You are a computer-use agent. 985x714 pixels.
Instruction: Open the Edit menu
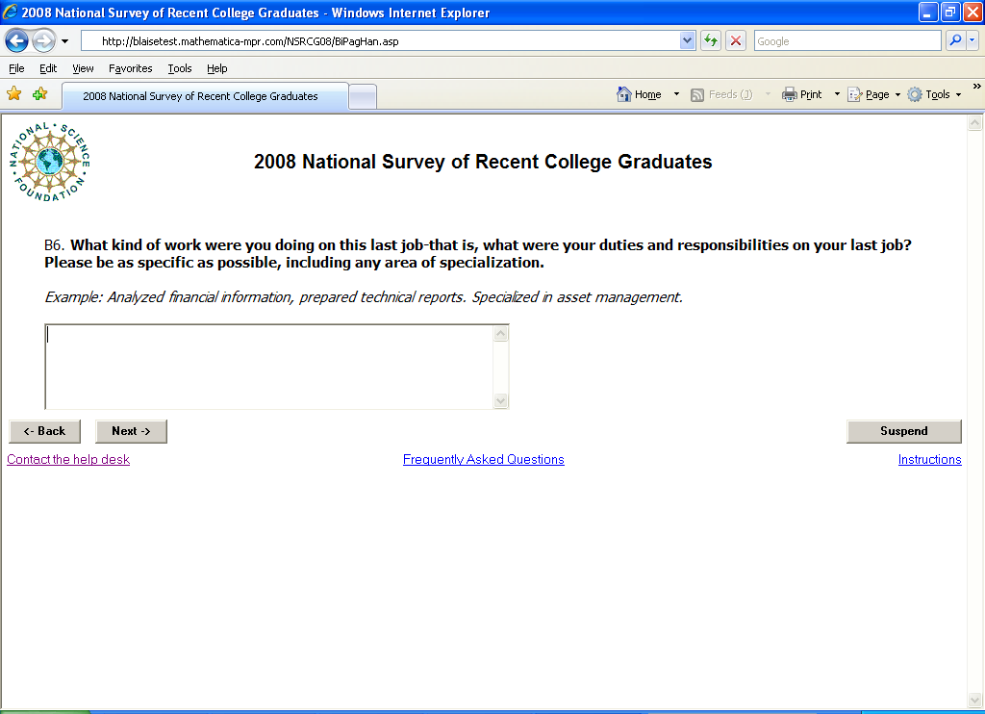click(48, 68)
